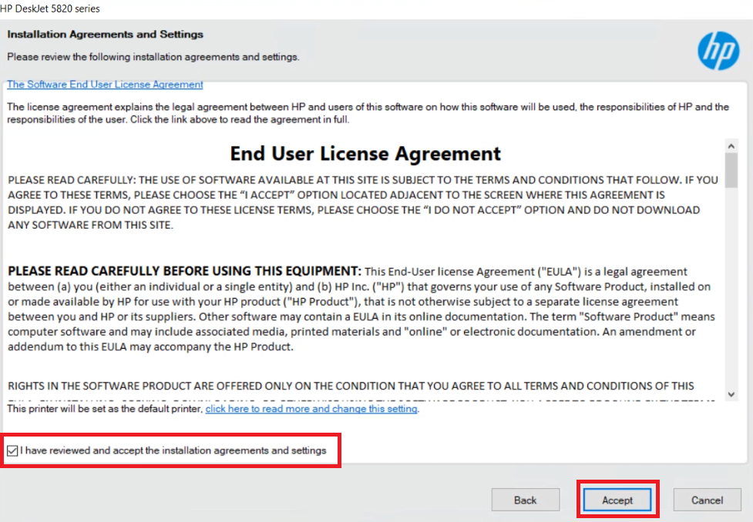753x522 pixels.
Task: Open the change default printer setting link
Action: pos(311,409)
